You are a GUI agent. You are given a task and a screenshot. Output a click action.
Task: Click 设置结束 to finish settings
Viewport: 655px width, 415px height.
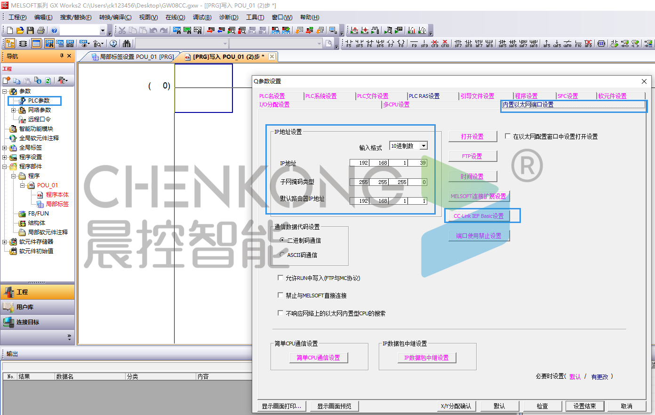tap(585, 406)
